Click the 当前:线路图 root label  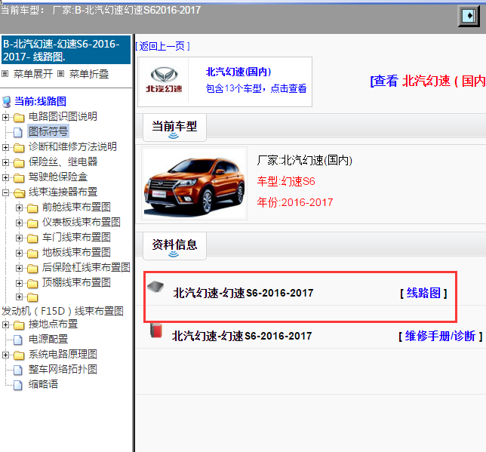(x=40, y=101)
